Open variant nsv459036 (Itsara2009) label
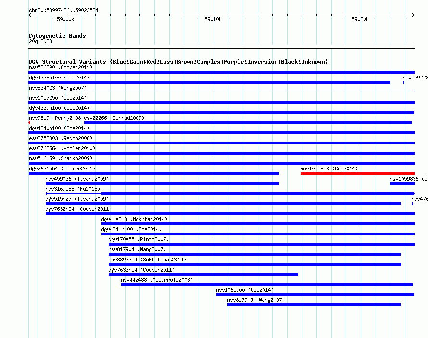The height and width of the screenshot is (338, 428). [77, 179]
